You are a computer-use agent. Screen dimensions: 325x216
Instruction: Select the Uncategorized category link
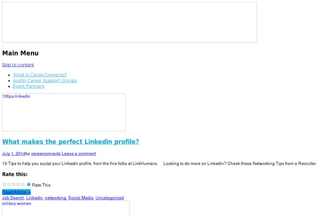109,198
